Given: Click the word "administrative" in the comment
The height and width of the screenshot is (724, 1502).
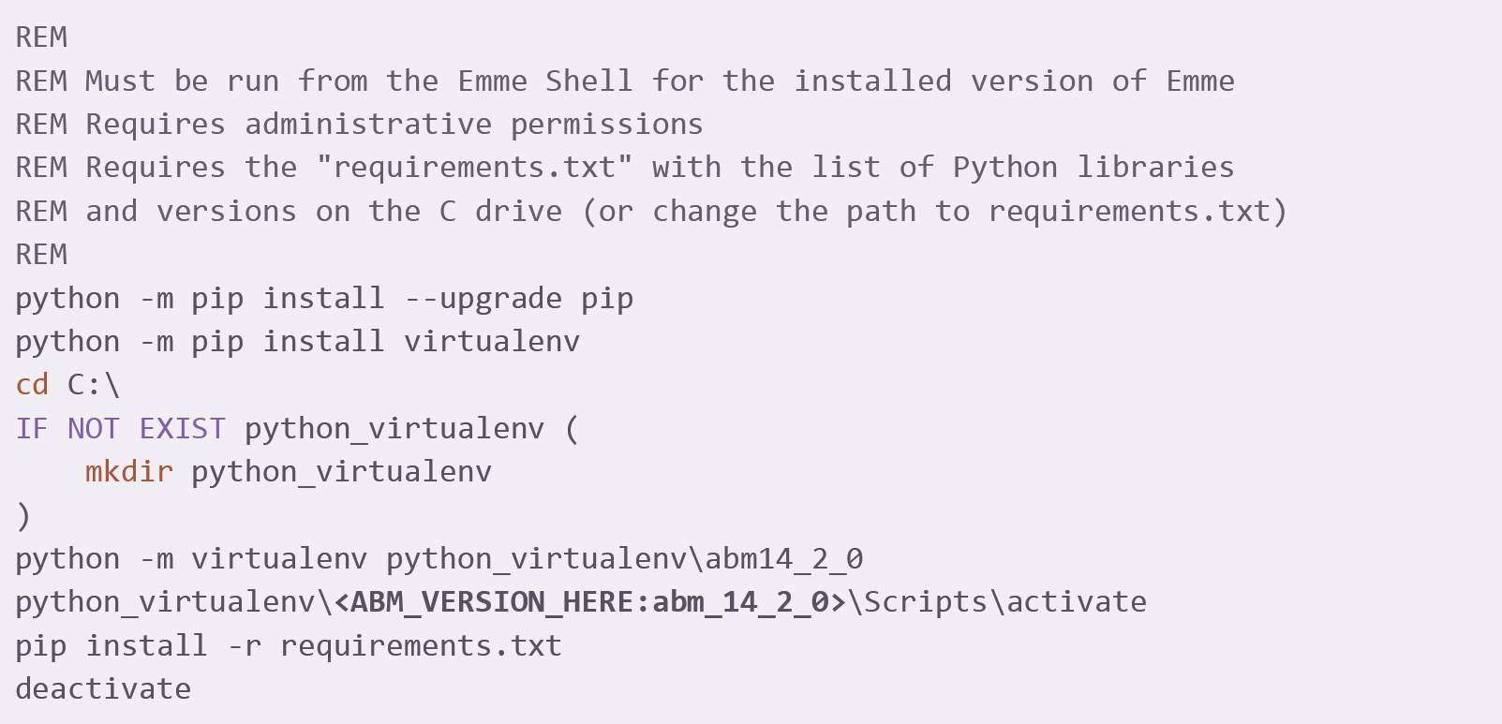Looking at the screenshot, I should coord(368,125).
